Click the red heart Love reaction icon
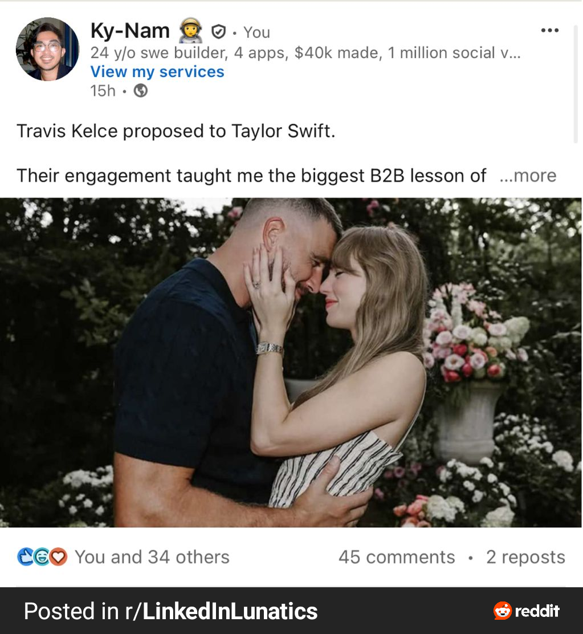This screenshot has height=634, width=583. pyautogui.click(x=58, y=556)
